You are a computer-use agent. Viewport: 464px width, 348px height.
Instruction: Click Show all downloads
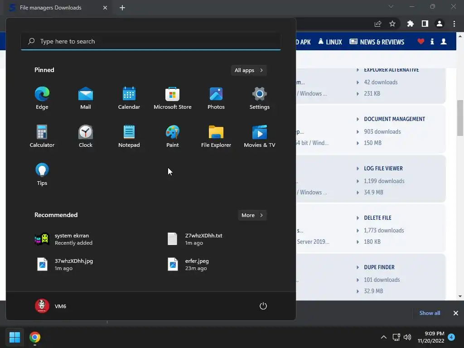[430, 313]
